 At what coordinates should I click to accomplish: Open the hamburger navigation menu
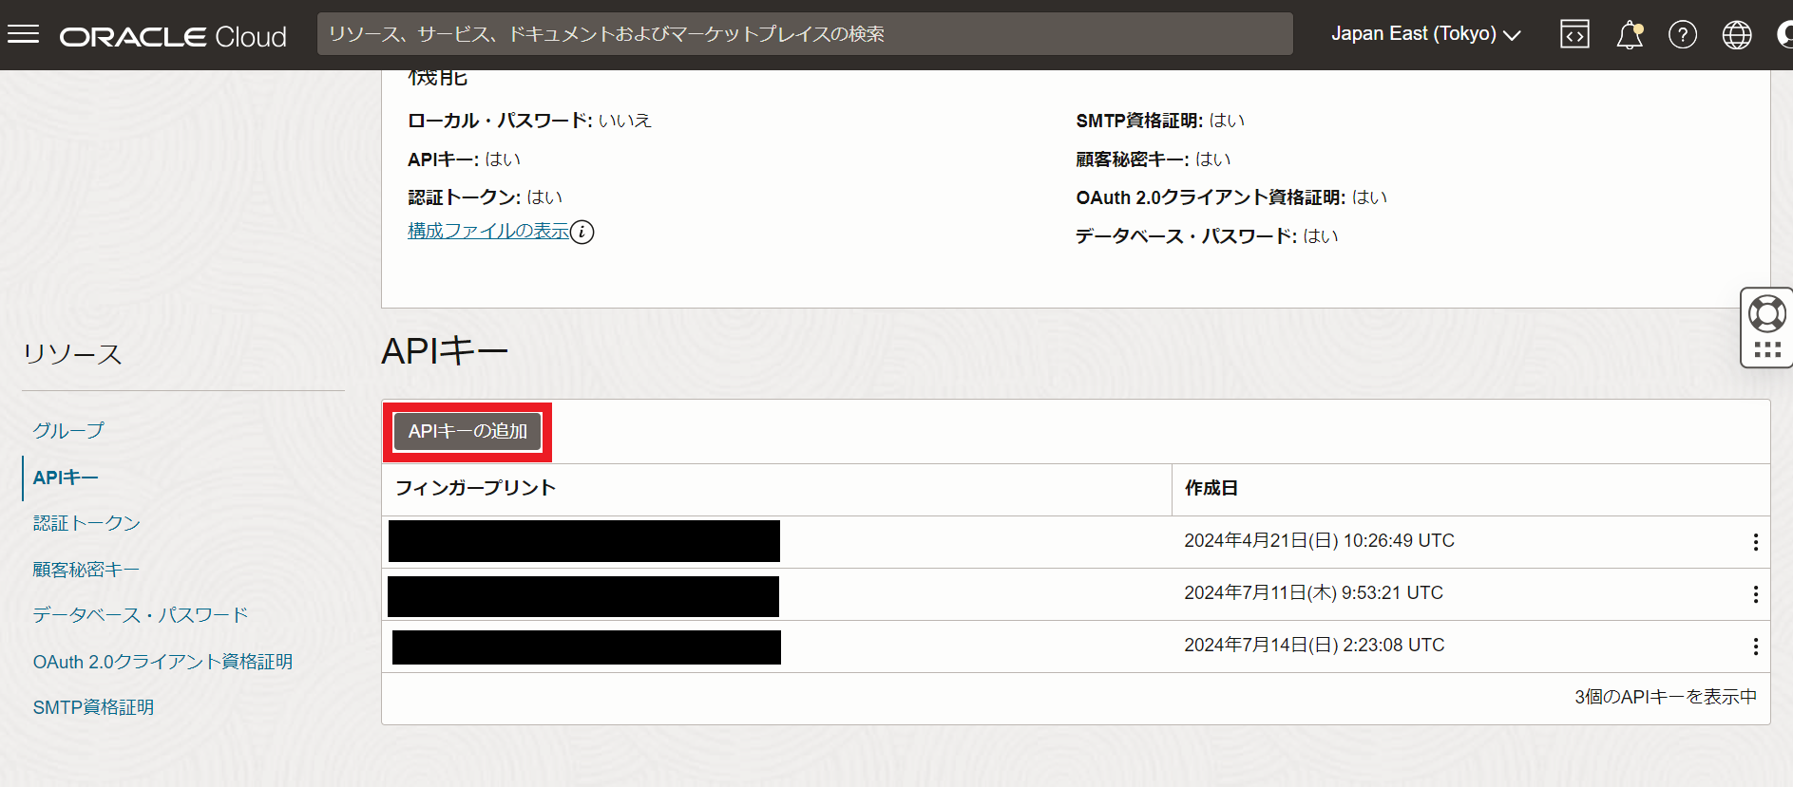tap(24, 35)
